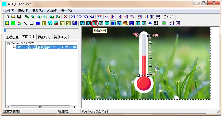Viewport: 222px width, 116px height.
Task: Switch to the 工程信息 tab
Action: click(12, 37)
